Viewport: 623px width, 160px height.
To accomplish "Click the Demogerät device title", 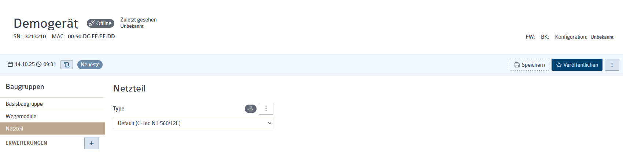I will click(x=46, y=23).
